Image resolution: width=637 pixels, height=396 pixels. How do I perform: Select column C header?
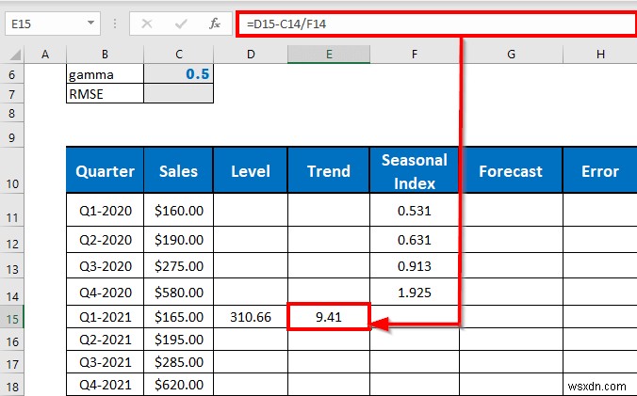[179, 54]
